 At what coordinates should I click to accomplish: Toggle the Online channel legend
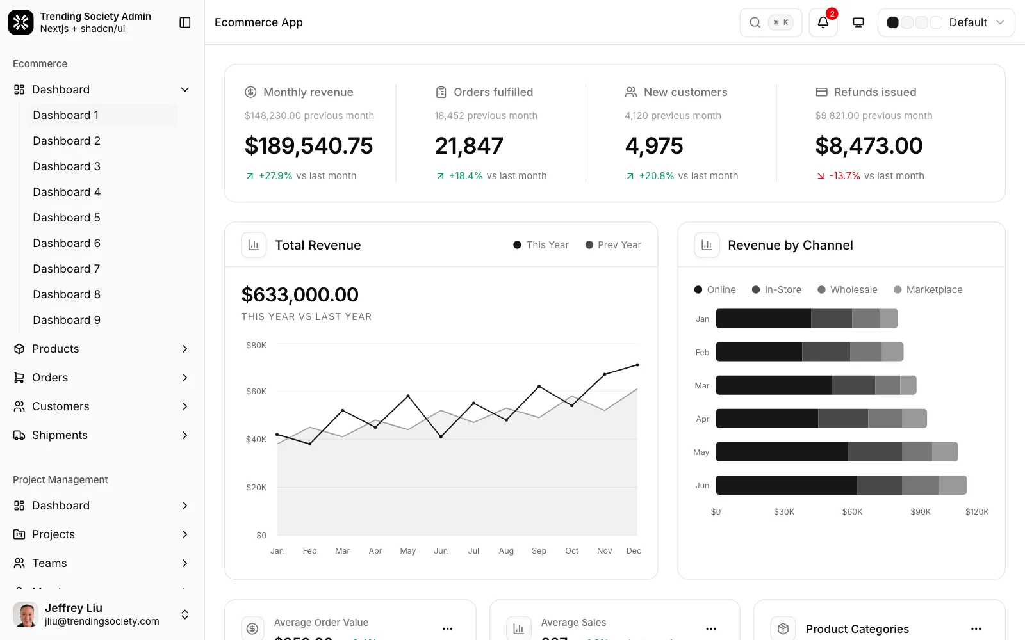pyautogui.click(x=715, y=290)
